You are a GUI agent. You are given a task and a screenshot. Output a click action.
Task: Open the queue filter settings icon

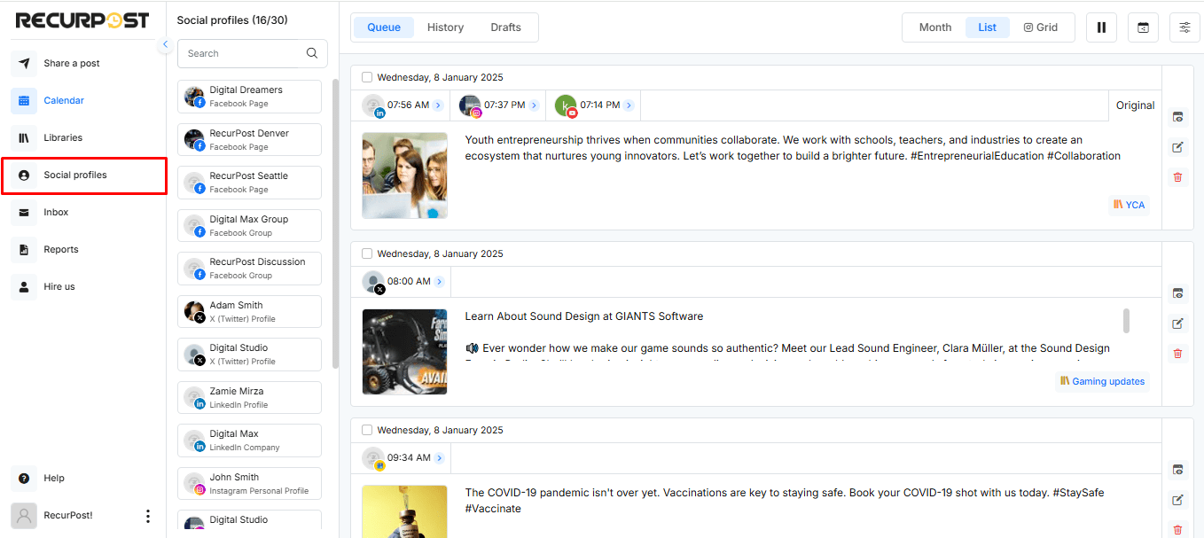pyautogui.click(x=1184, y=27)
